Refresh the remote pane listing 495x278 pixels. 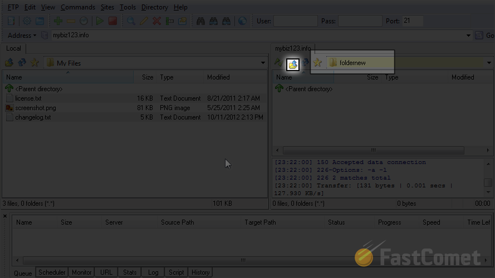(x=305, y=62)
